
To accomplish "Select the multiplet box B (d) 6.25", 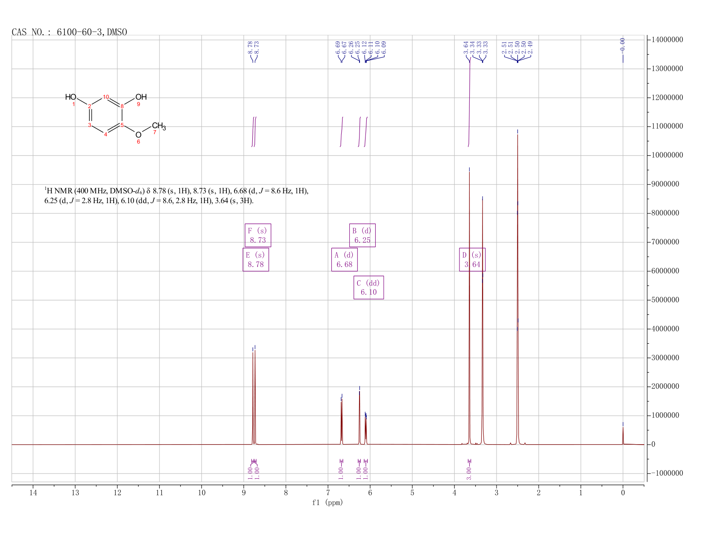I will 362,235.
